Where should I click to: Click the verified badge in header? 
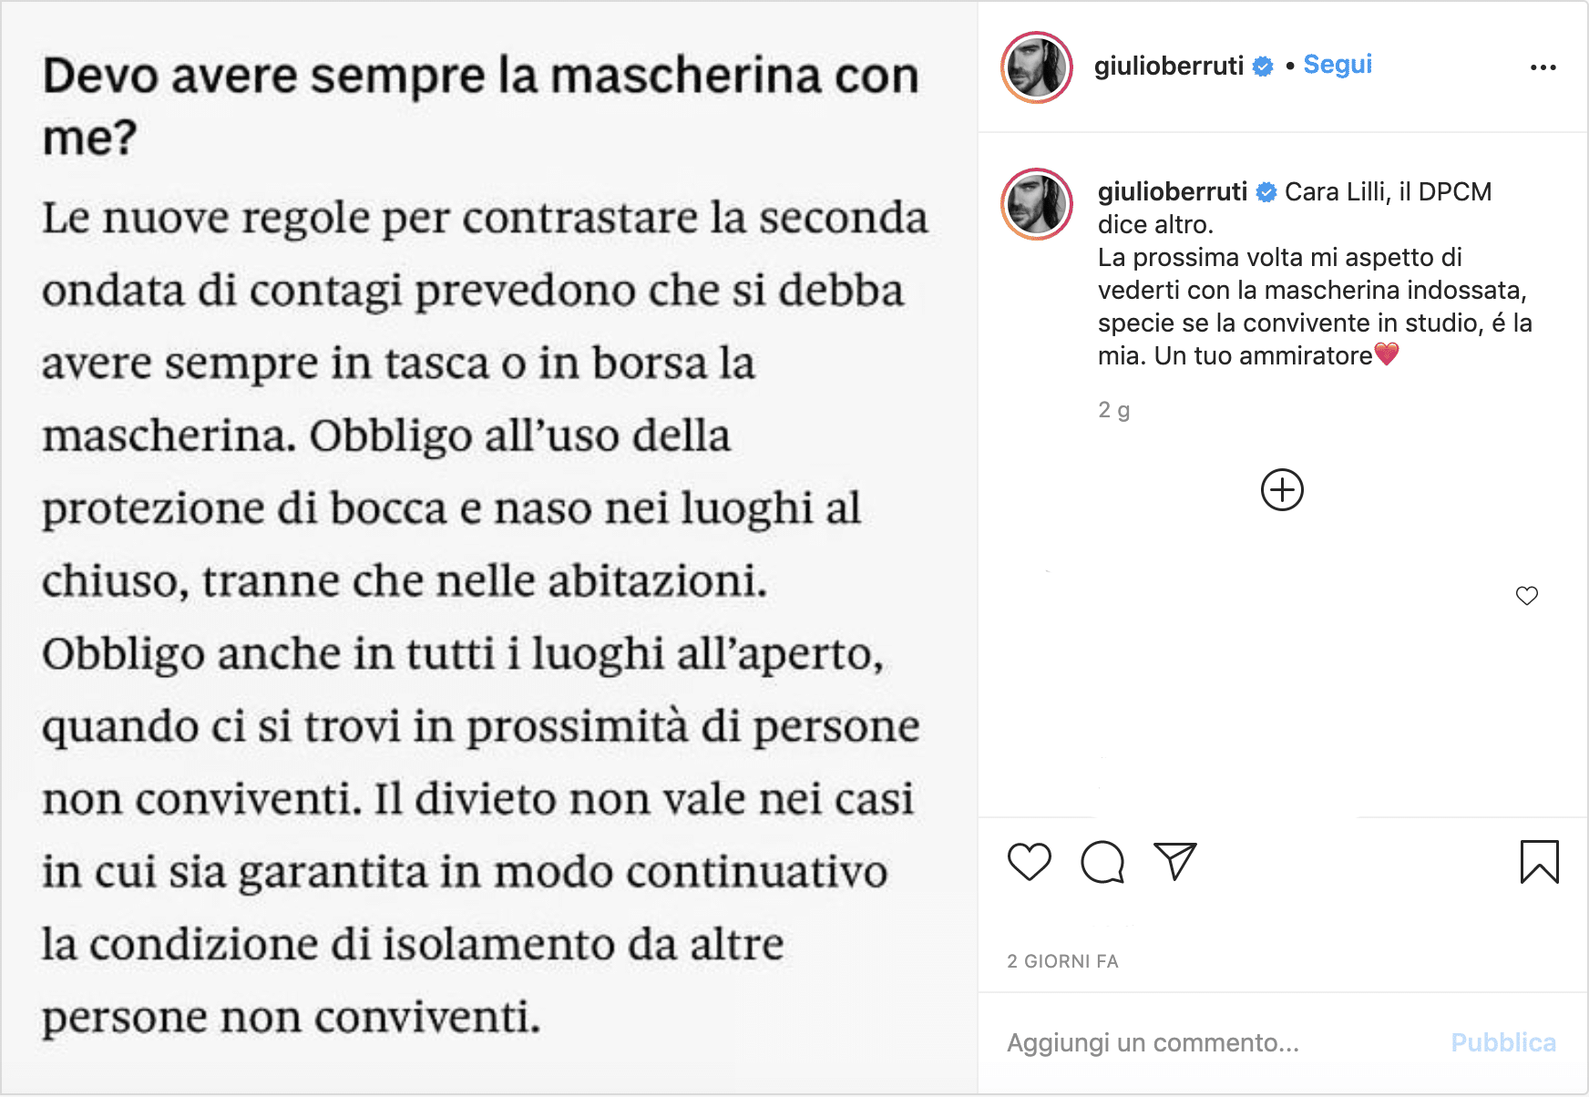click(1263, 67)
